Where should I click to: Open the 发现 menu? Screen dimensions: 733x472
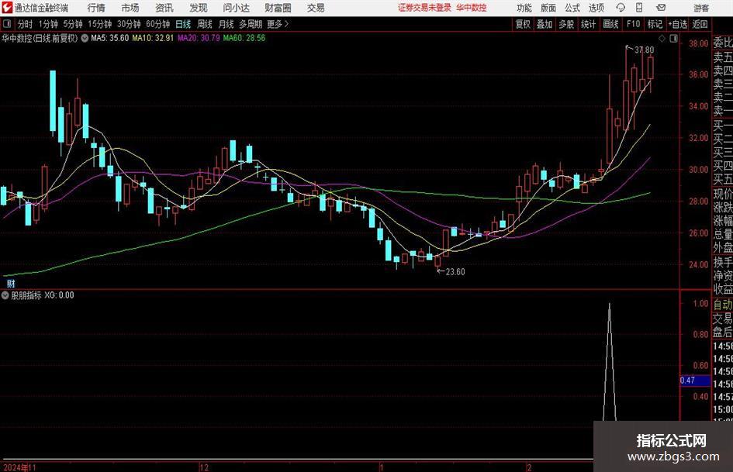(199, 8)
